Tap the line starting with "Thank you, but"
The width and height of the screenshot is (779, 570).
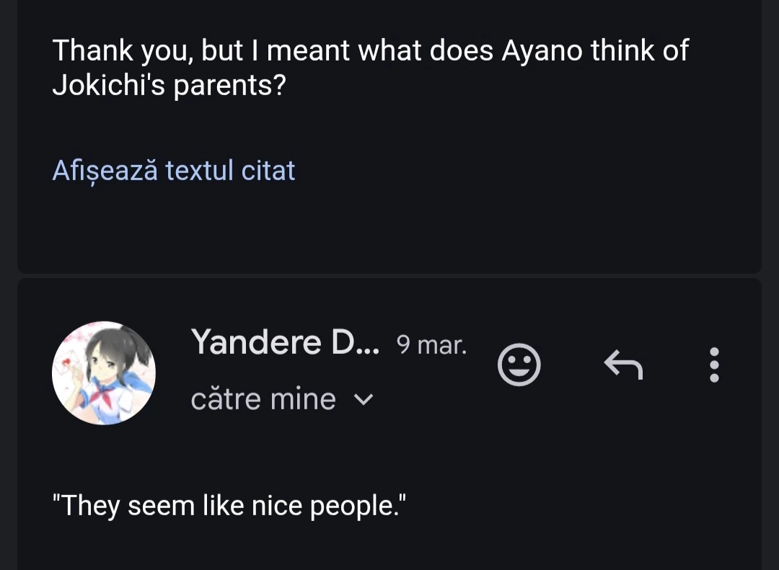click(370, 50)
